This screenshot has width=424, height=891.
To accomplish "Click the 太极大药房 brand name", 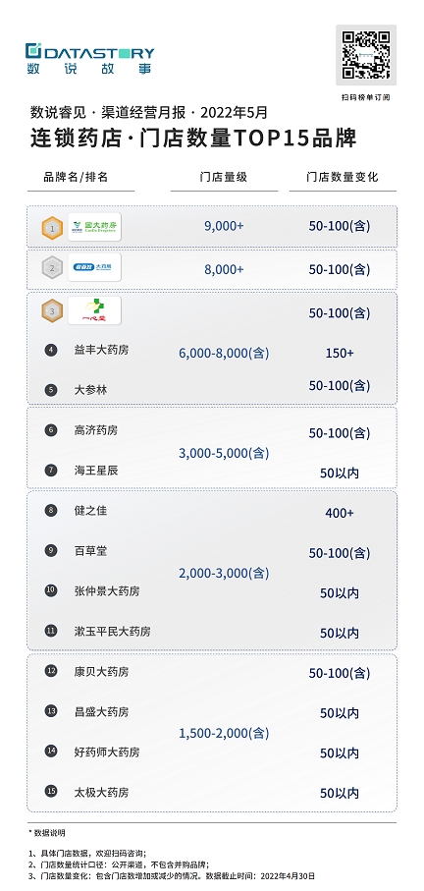I will [102, 792].
